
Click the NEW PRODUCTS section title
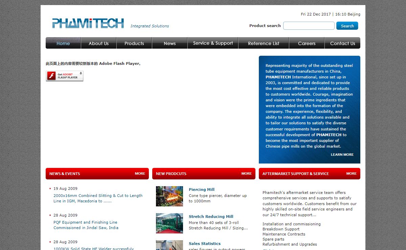pyautogui.click(x=171, y=174)
